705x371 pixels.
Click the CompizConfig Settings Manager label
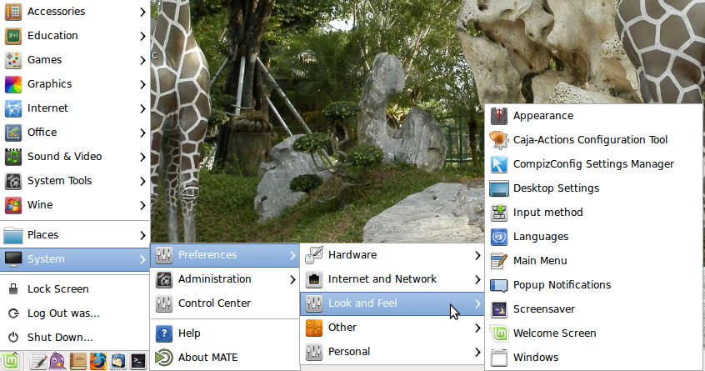click(593, 164)
